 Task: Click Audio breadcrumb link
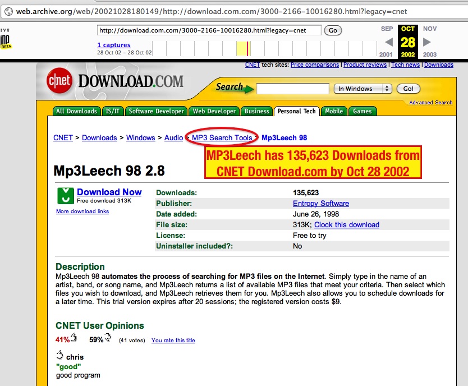tap(174, 138)
